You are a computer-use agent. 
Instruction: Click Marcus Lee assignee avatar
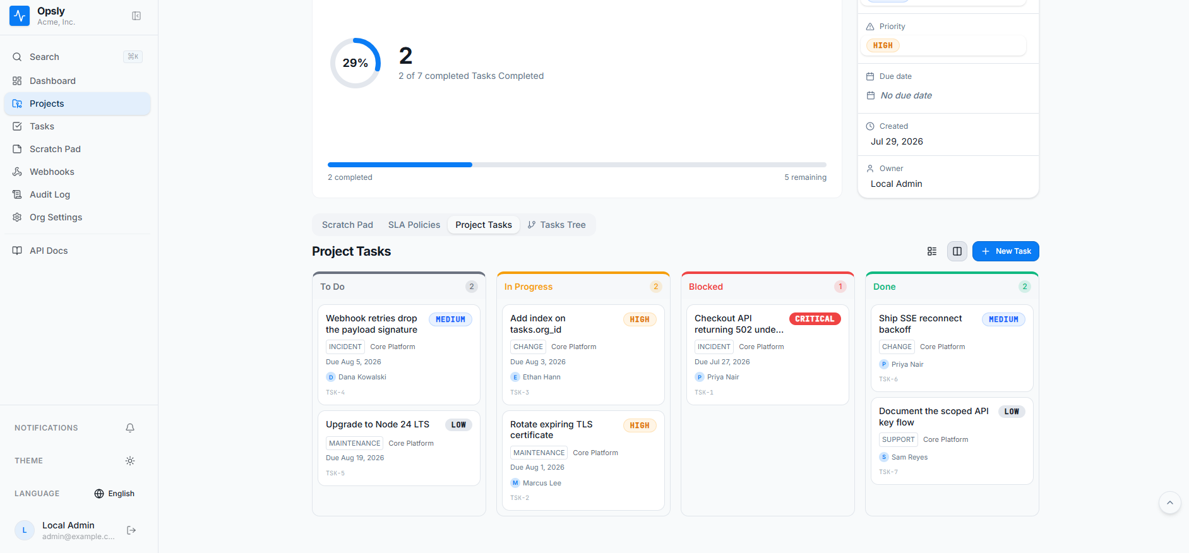(515, 483)
